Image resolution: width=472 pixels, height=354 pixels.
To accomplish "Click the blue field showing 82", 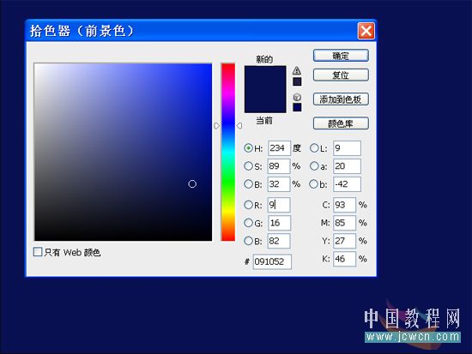I will click(279, 241).
